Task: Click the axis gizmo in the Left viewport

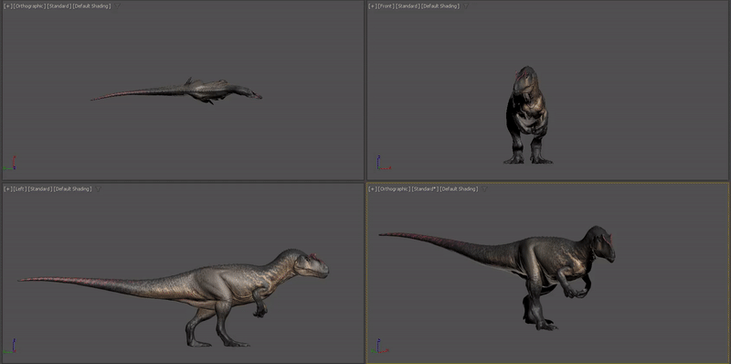Action: 9,346
